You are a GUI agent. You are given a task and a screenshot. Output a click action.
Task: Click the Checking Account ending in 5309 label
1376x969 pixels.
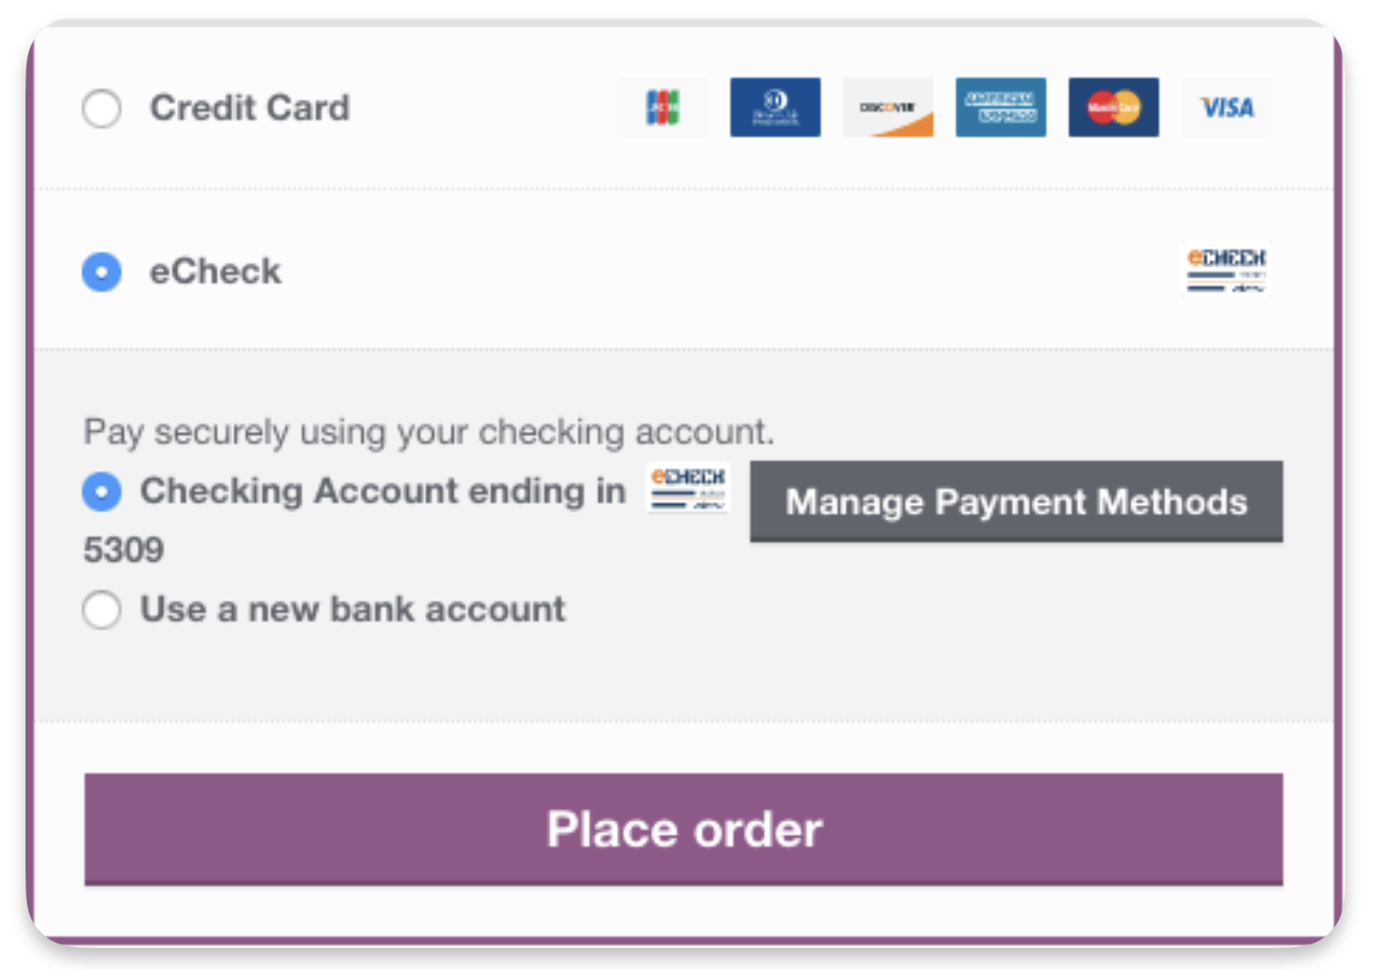point(381,492)
